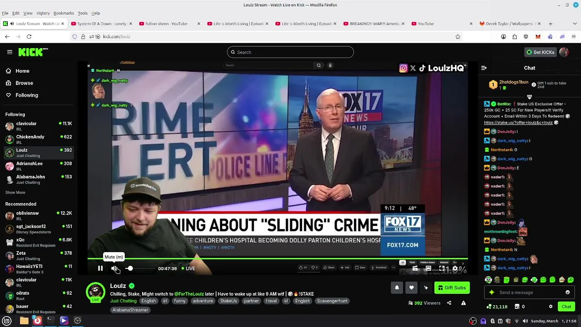The image size is (581, 327).
Task: Share the stream via share icon
Action: coord(449,303)
